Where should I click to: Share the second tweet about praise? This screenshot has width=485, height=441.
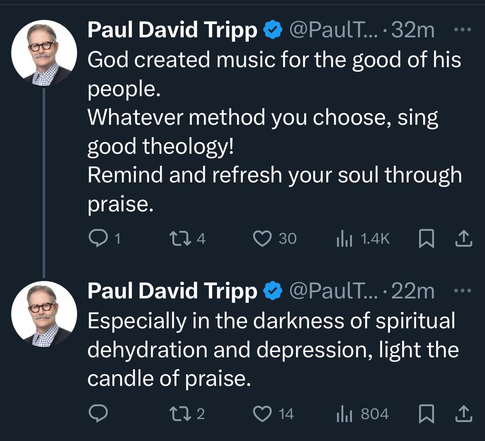coord(464,413)
